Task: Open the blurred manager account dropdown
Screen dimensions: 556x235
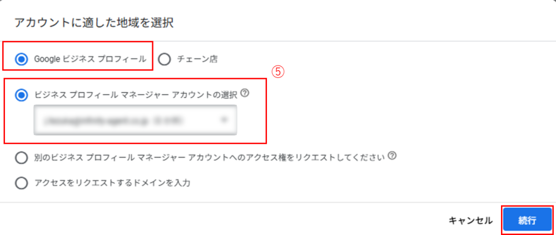Action: point(136,120)
